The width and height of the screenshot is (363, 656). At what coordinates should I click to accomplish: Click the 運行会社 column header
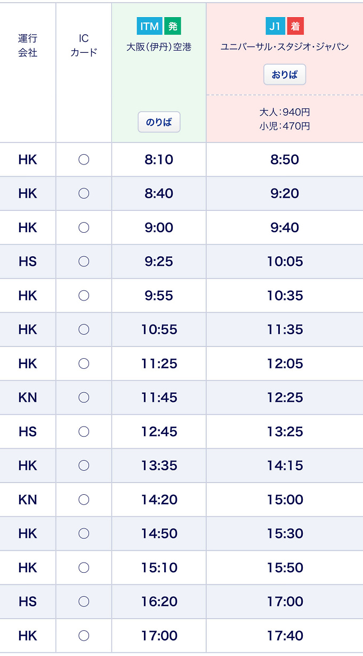[x=28, y=45]
